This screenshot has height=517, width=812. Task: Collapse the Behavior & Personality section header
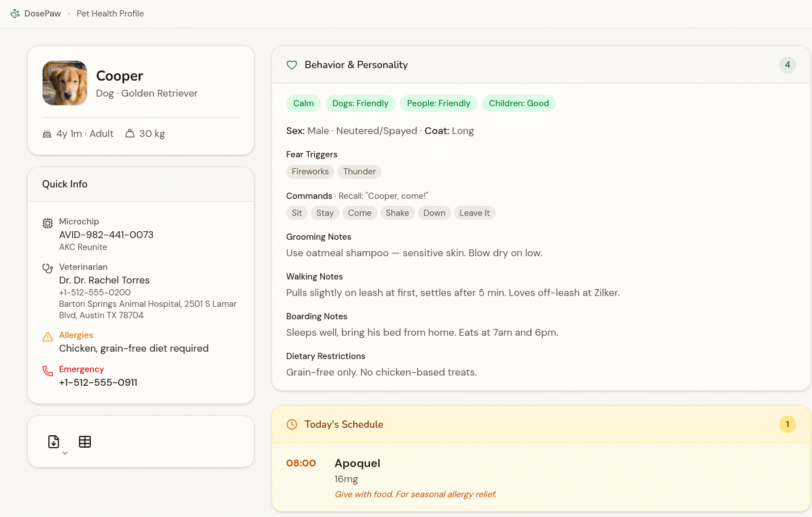click(541, 65)
